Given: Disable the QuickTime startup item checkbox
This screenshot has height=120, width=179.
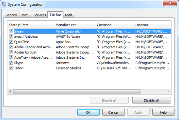Looking at the screenshot, I should pyautogui.click(x=11, y=42).
